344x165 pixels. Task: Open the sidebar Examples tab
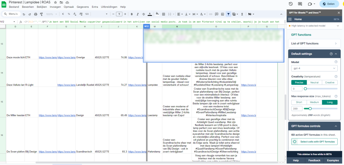click(x=333, y=160)
